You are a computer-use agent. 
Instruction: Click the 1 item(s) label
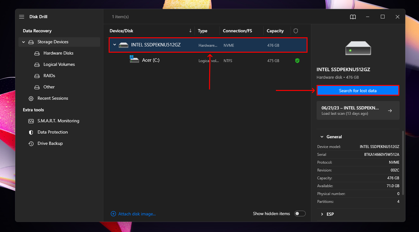[120, 17]
